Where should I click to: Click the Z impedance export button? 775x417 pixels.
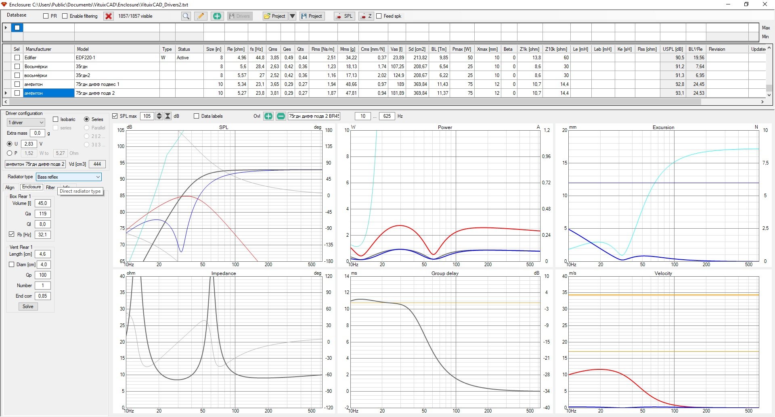click(366, 16)
